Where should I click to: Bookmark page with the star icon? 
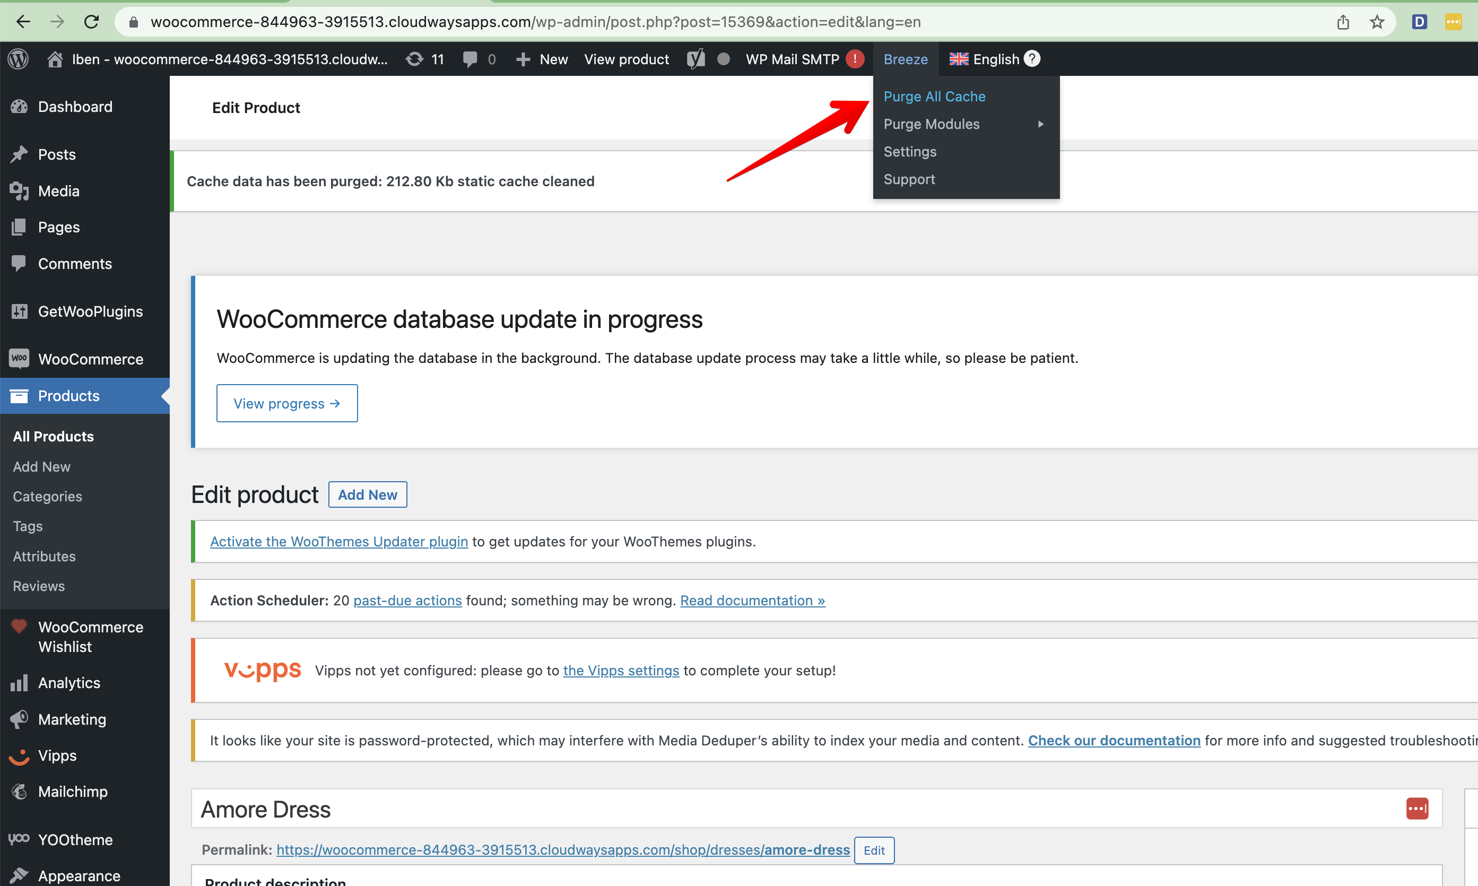(1377, 22)
